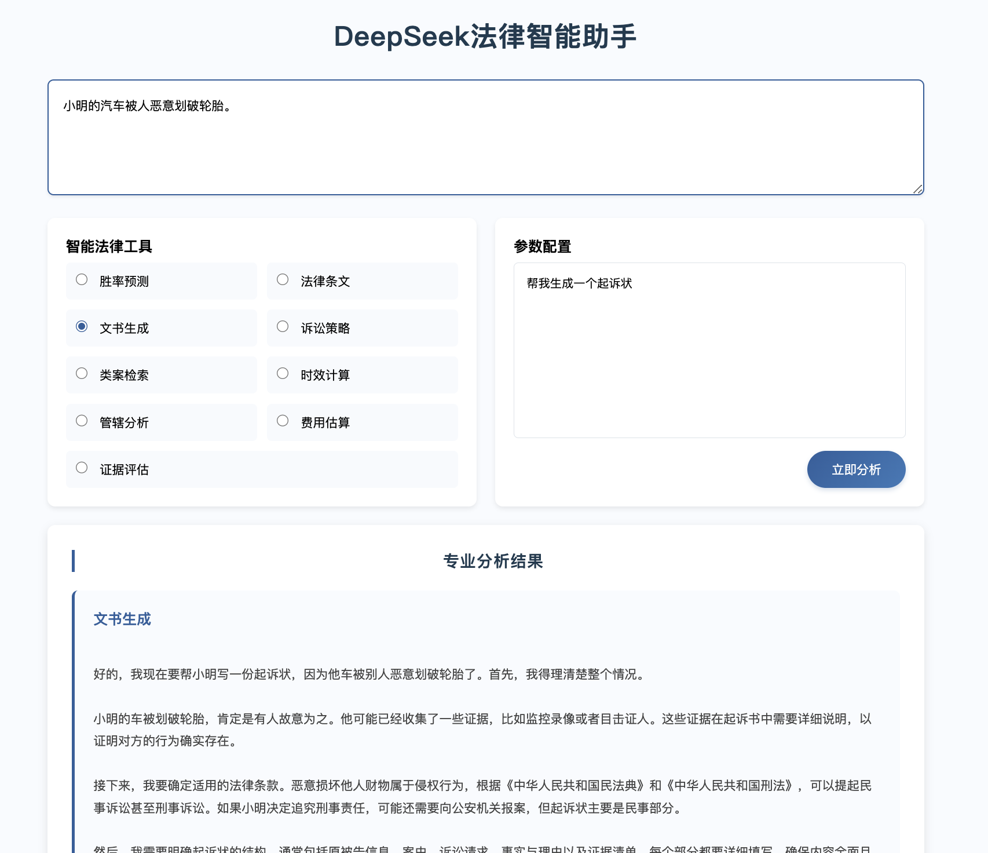The width and height of the screenshot is (988, 853).
Task: Select the 文书生成 radio option
Action: 82,327
